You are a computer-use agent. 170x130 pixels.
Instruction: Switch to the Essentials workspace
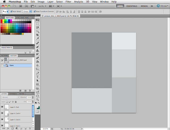tap(132, 6)
